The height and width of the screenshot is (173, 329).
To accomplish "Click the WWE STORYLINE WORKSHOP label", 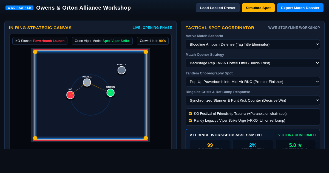I will coord(294,28).
